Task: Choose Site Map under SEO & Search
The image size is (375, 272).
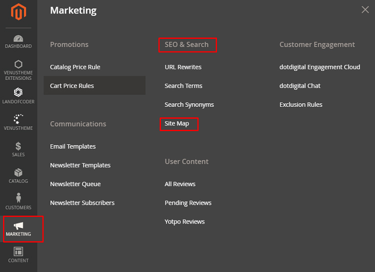Action: (x=177, y=123)
